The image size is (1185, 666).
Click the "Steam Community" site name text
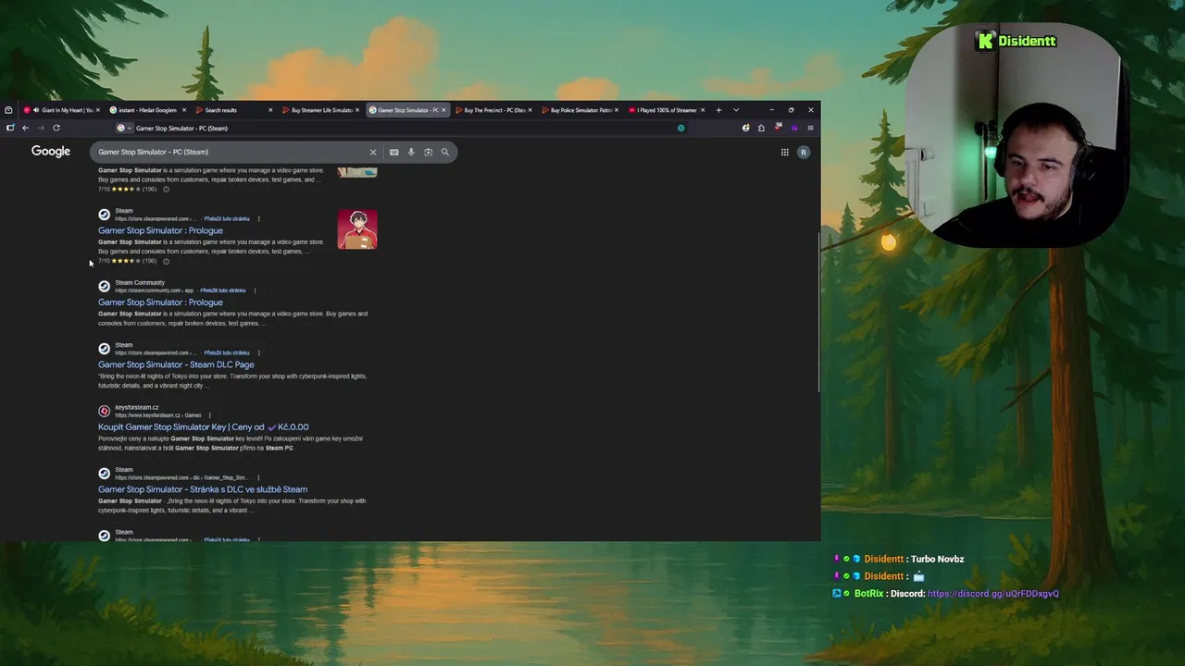click(140, 283)
